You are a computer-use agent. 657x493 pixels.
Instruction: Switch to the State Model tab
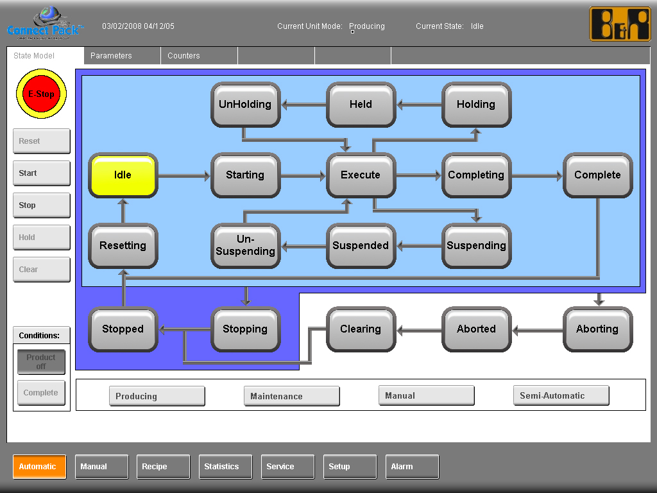tap(46, 56)
